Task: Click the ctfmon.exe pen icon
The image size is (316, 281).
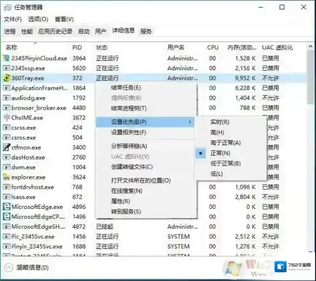Action: pyautogui.click(x=6, y=147)
